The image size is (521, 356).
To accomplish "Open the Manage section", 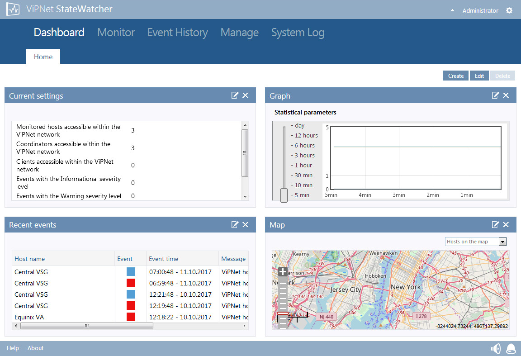I will [x=240, y=33].
